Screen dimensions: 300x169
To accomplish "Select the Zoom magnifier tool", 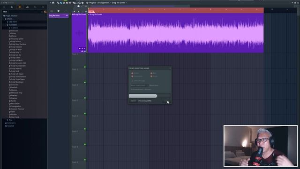I will [79, 3].
